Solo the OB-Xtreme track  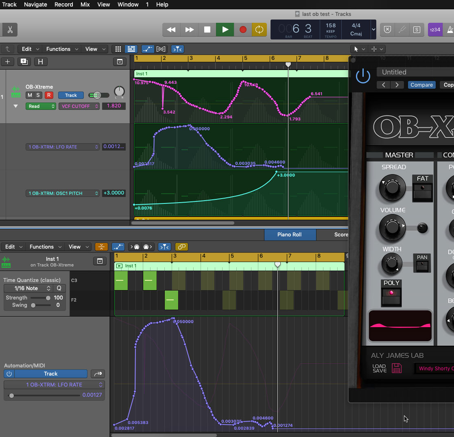tap(38, 95)
